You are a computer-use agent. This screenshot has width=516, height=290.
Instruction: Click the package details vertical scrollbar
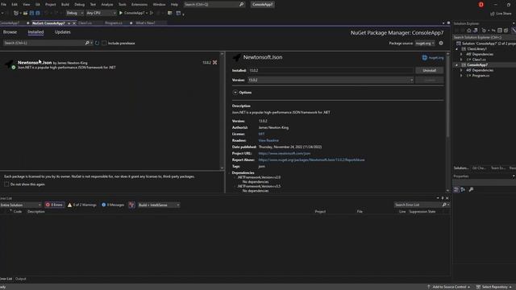click(x=447, y=122)
